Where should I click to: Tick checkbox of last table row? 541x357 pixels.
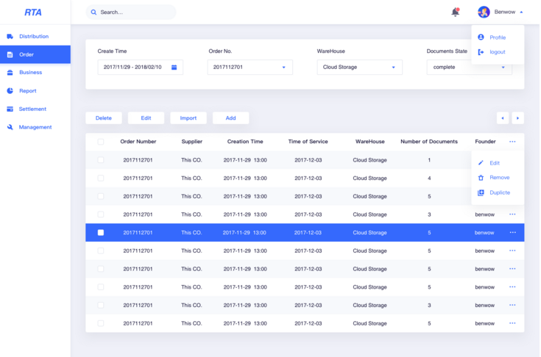pos(101,323)
